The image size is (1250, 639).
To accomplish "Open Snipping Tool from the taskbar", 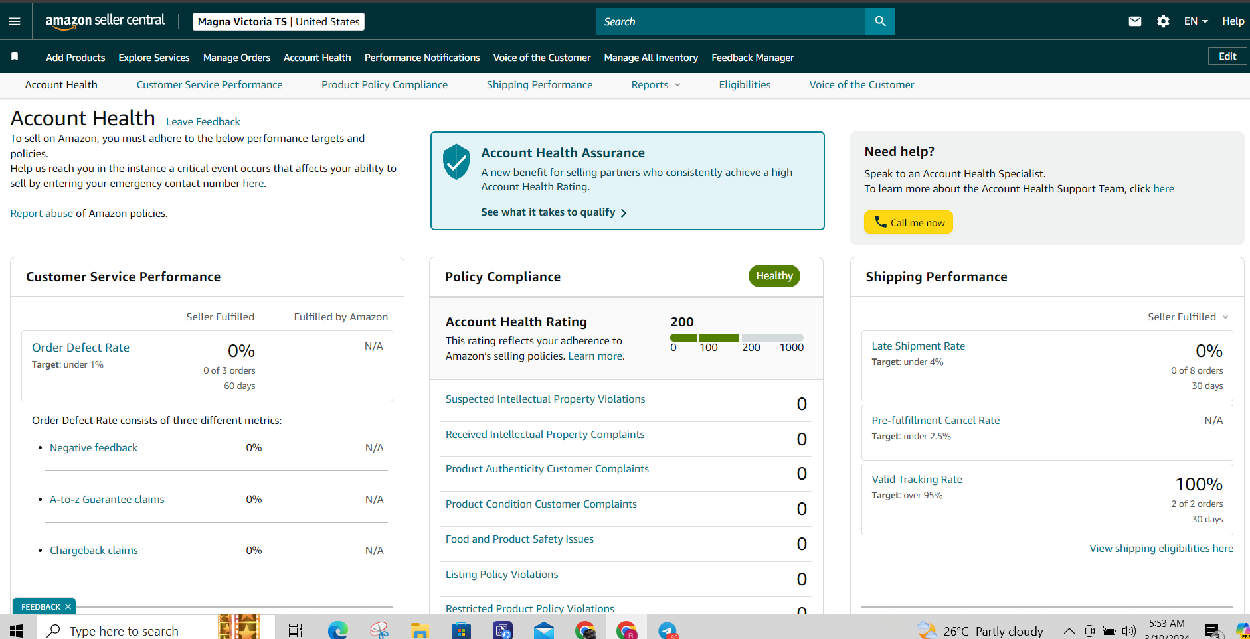I will pyautogui.click(x=379, y=630).
